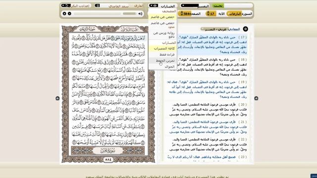Choose mobile mode (الجوال) in options menu
Viewport: 317px width, 178px height.
pyautogui.click(x=163, y=67)
